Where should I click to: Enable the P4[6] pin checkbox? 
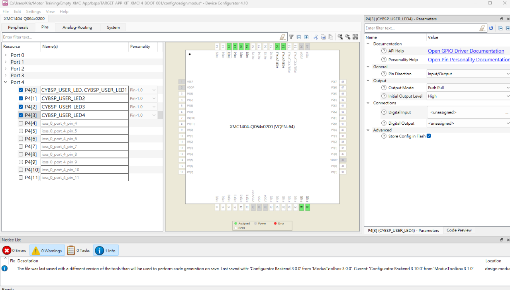pos(21,139)
